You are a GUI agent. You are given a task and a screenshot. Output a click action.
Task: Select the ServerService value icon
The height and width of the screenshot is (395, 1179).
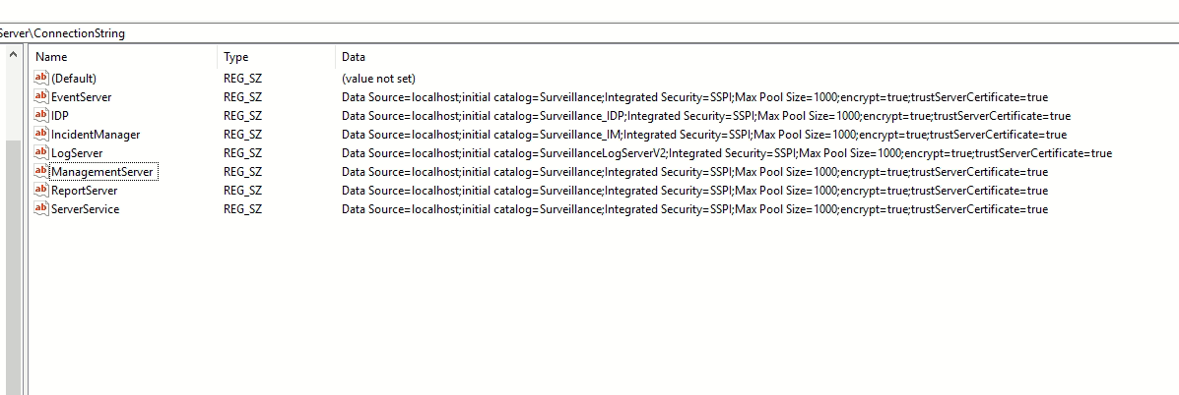(41, 208)
